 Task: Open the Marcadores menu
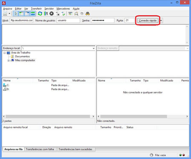(x=63, y=9)
